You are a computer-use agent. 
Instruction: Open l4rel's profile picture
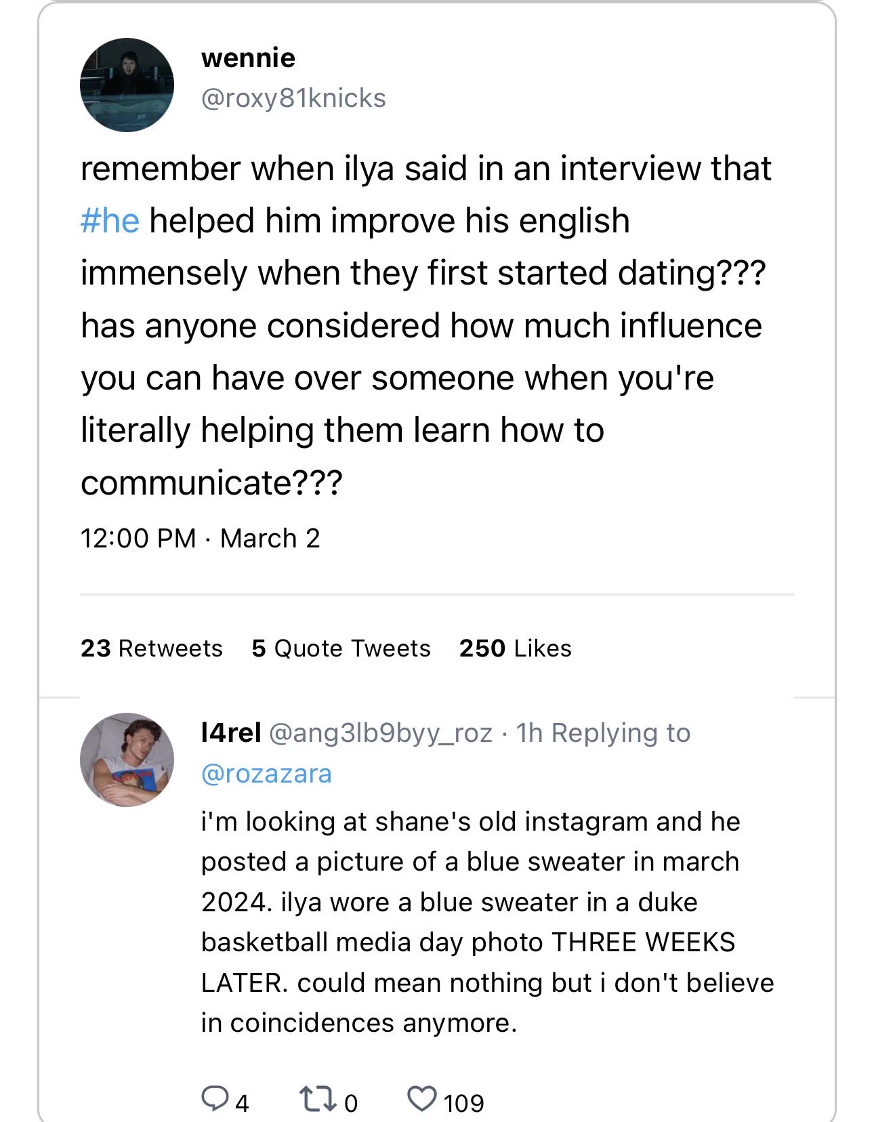pyautogui.click(x=127, y=760)
